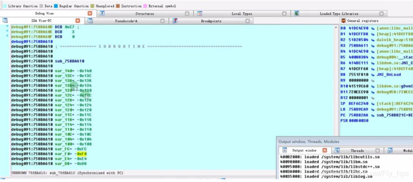Image resolution: width=413 pixels, height=182 pixels.
Task: Click the Library function legend swatch
Action: [x=5, y=6]
